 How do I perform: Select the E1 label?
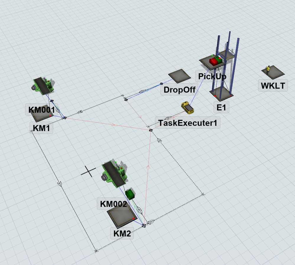[221, 107]
